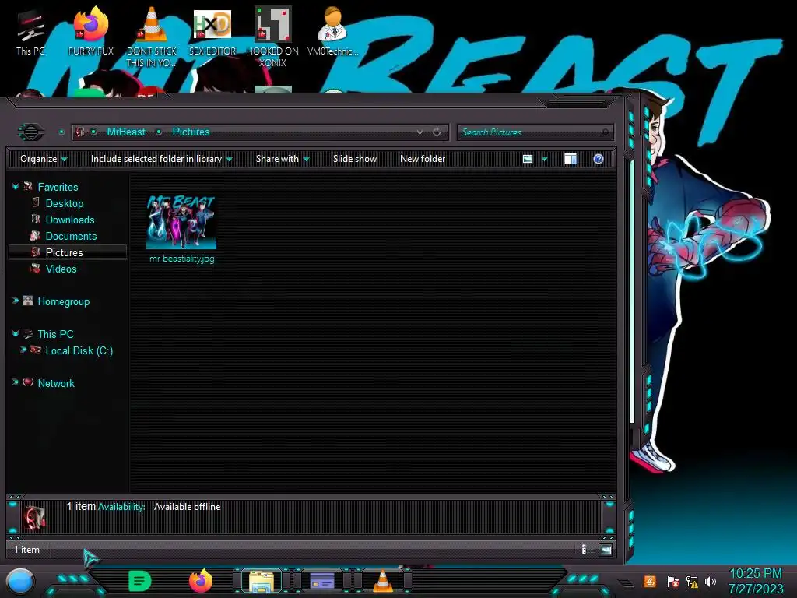Screen dimensions: 797x598
Task: Expand the Network tree node
Action: click(16, 382)
